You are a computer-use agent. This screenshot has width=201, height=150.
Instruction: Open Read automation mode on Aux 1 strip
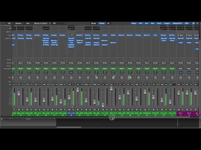point(180,69)
